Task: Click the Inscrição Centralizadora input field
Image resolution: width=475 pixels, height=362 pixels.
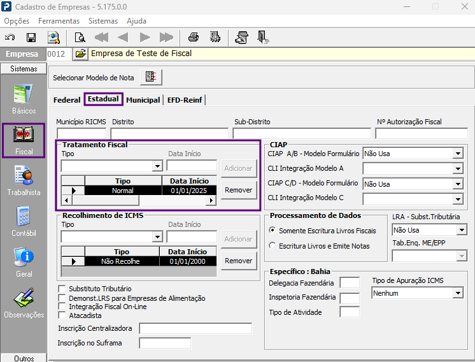Action: [195, 329]
